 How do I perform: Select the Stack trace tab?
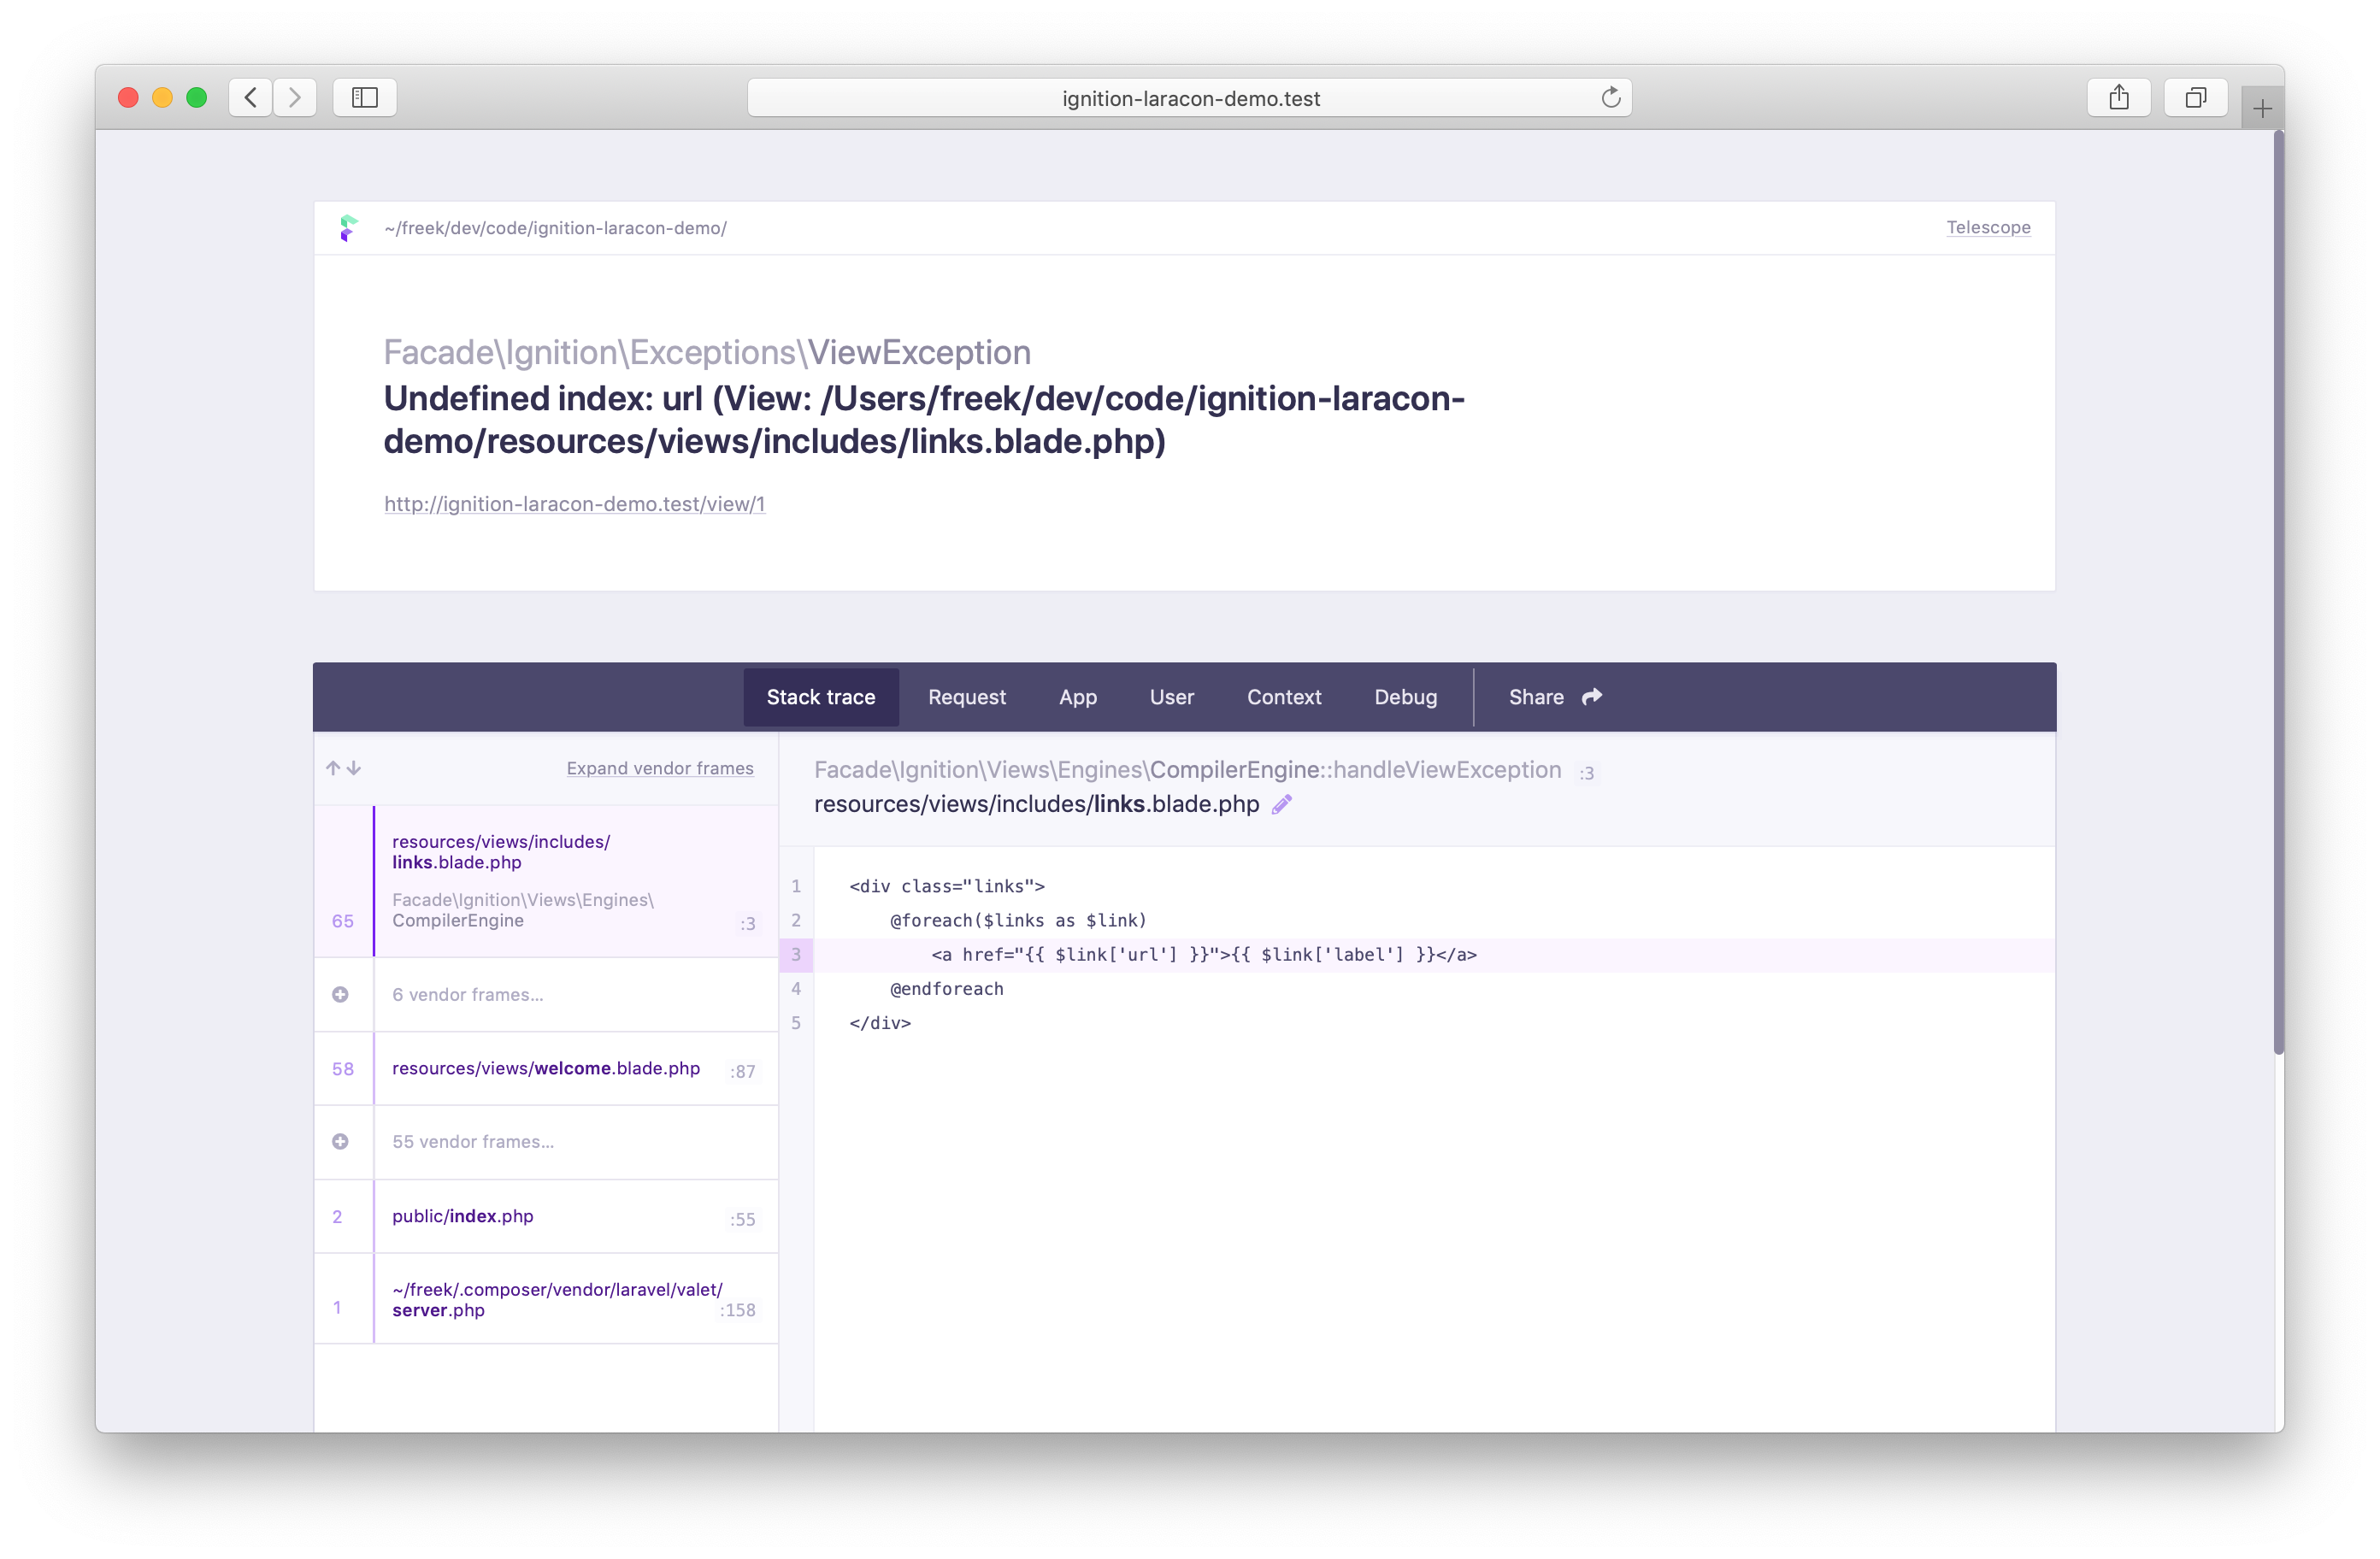click(x=822, y=696)
